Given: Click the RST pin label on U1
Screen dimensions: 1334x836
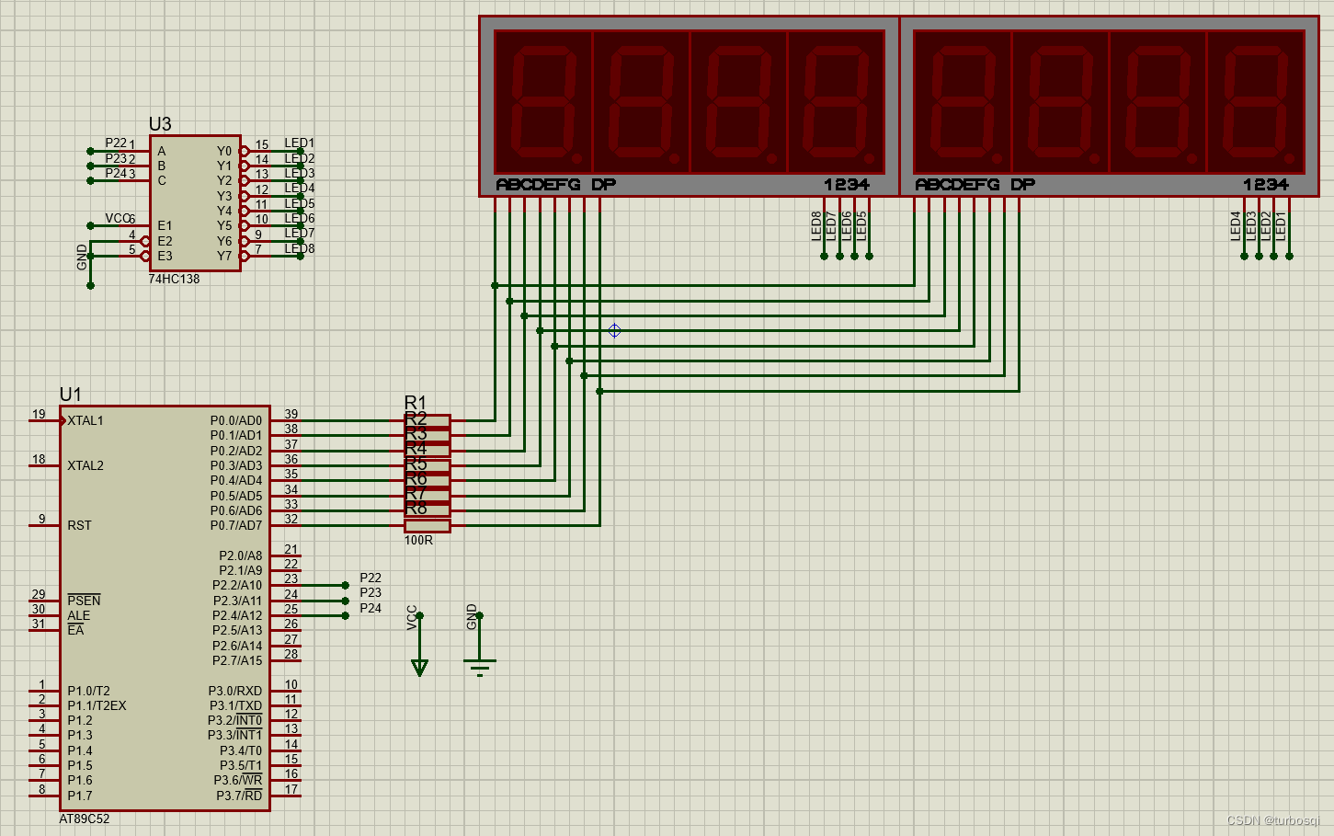Looking at the screenshot, I should (79, 526).
